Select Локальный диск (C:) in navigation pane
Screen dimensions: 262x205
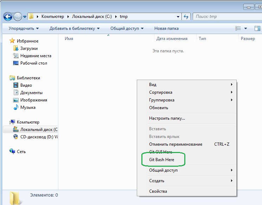point(39,130)
